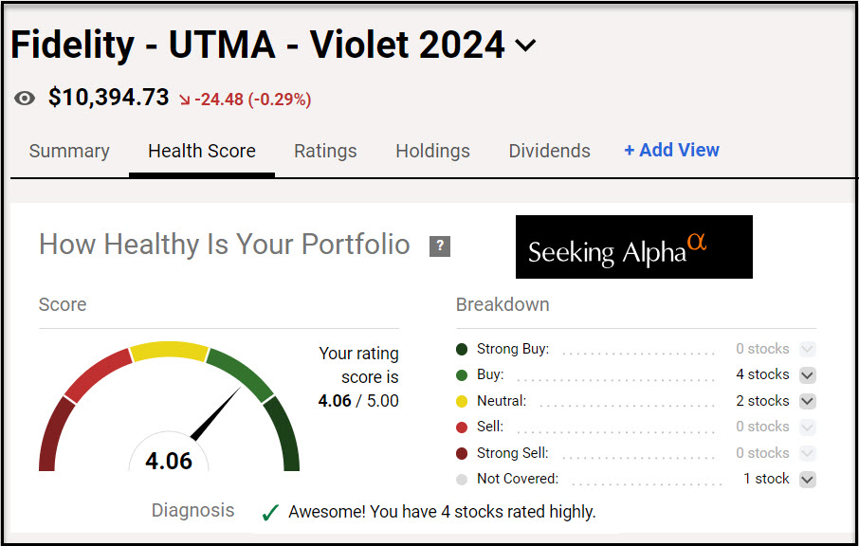Click the yellow Neutral color dot
This screenshot has width=859, height=546.
point(462,401)
